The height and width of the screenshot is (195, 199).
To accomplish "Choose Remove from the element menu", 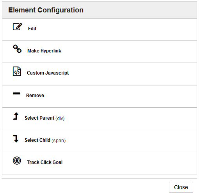I will 99,96.
